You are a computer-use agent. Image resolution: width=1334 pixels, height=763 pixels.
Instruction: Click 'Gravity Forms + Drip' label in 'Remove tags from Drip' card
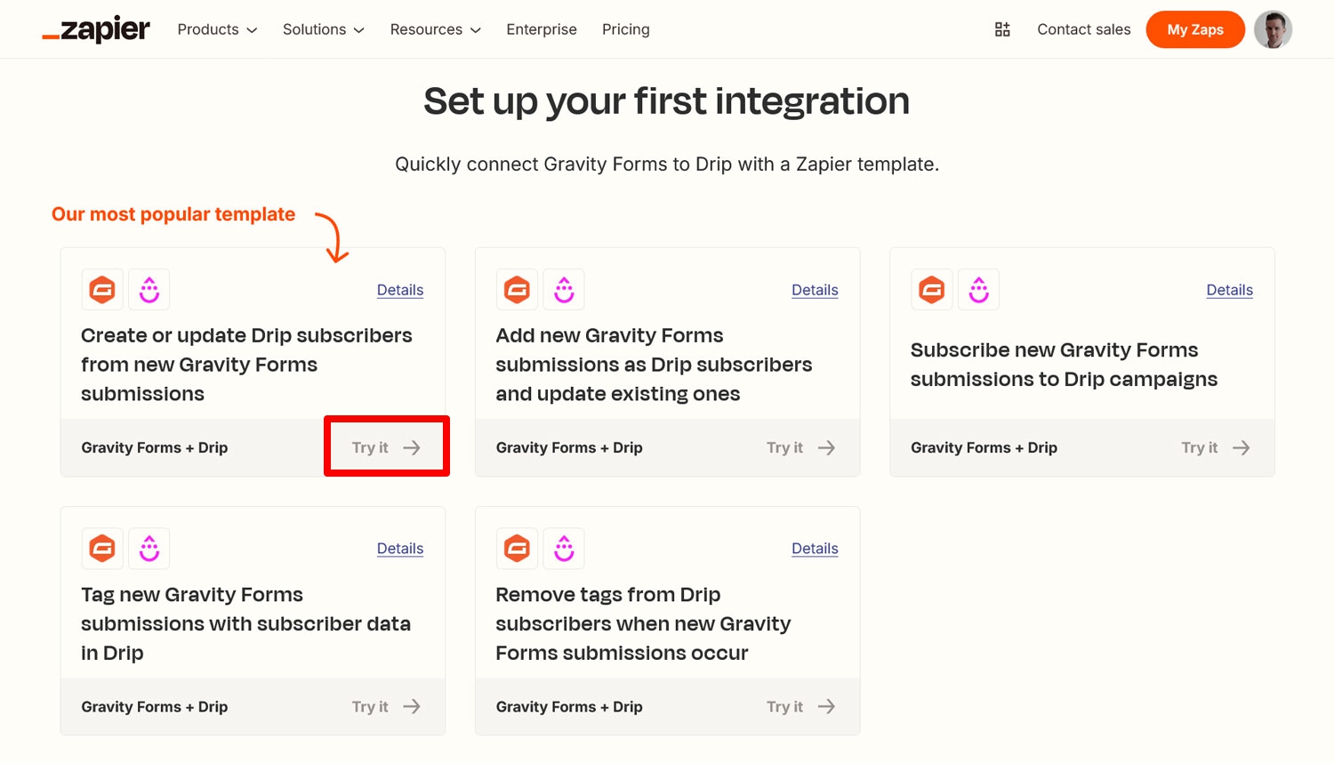coord(569,706)
